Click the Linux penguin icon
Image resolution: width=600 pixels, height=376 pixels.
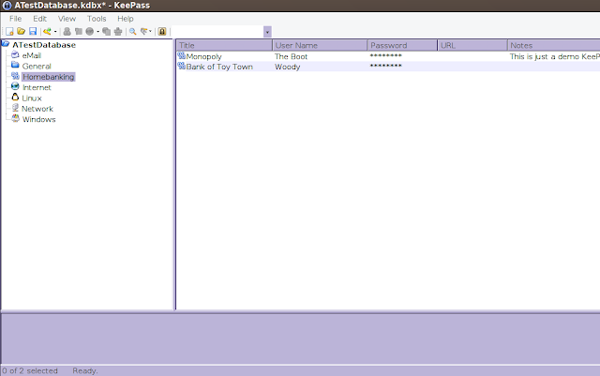coord(15,98)
